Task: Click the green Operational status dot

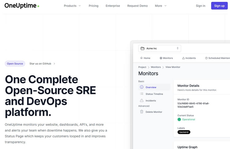Action: point(179,119)
